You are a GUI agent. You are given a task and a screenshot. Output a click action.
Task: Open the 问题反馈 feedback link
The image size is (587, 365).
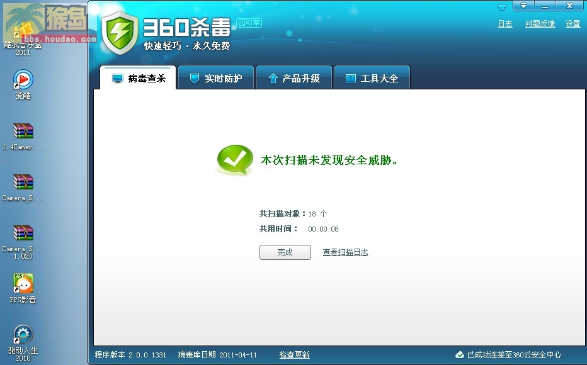[540, 24]
